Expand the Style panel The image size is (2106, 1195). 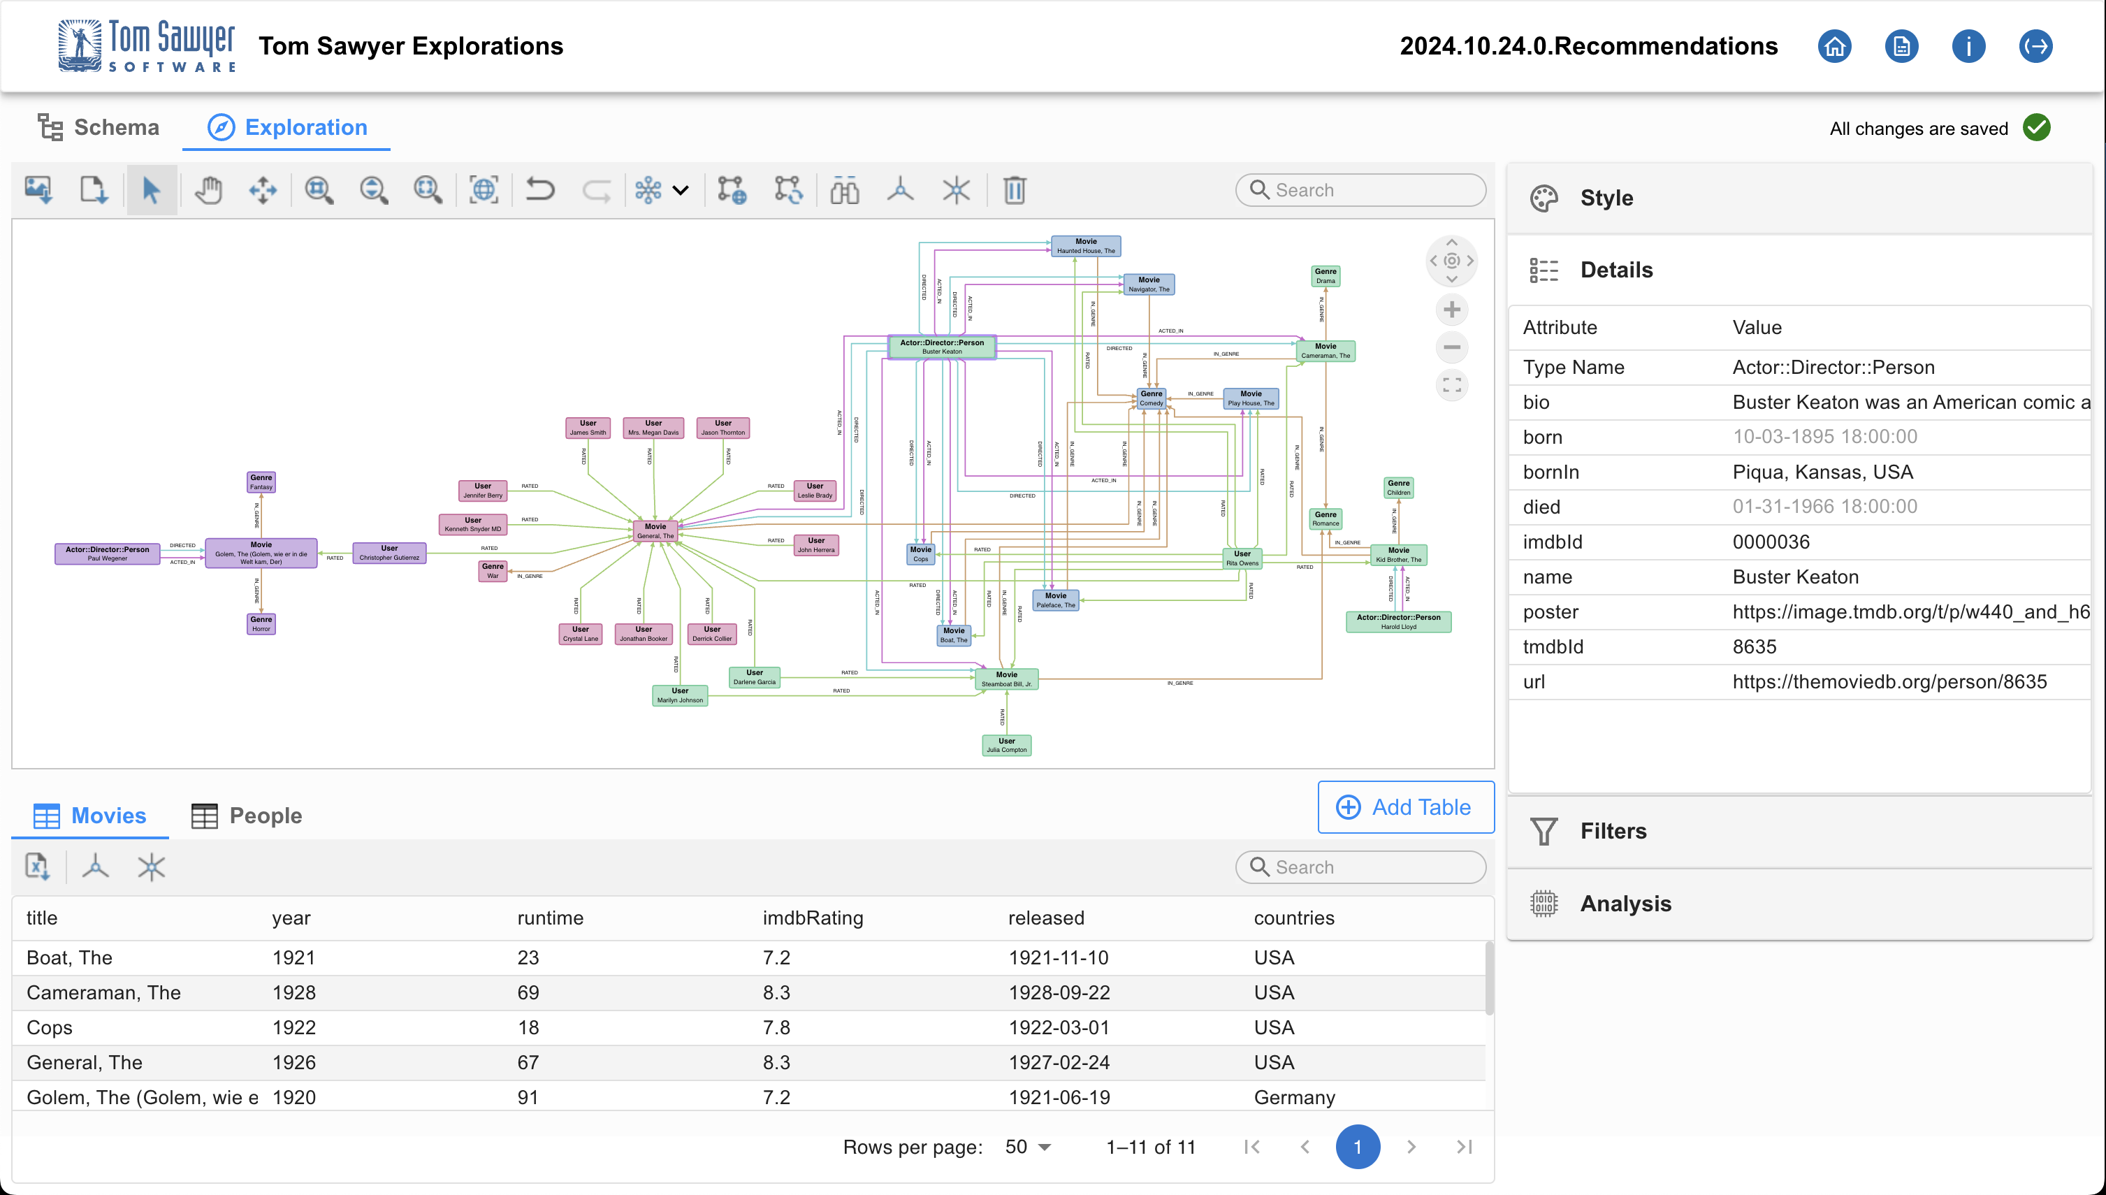tap(1605, 198)
